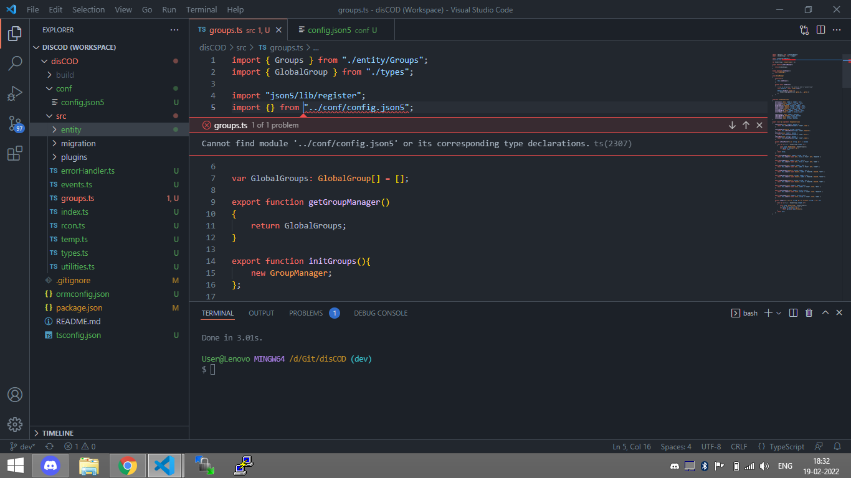Expand the TIMELINE section
Image resolution: width=851 pixels, height=478 pixels.
(57, 433)
